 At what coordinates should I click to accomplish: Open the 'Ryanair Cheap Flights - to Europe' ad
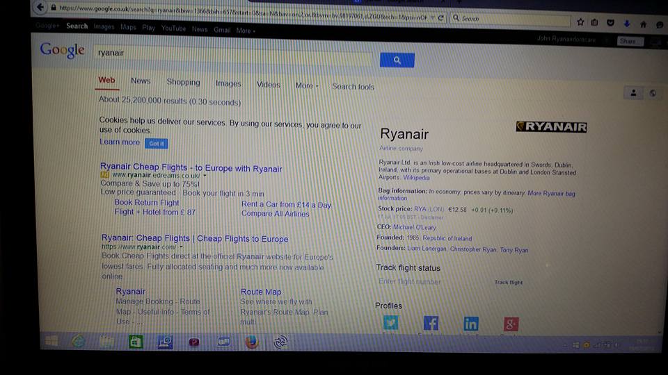[191, 167]
